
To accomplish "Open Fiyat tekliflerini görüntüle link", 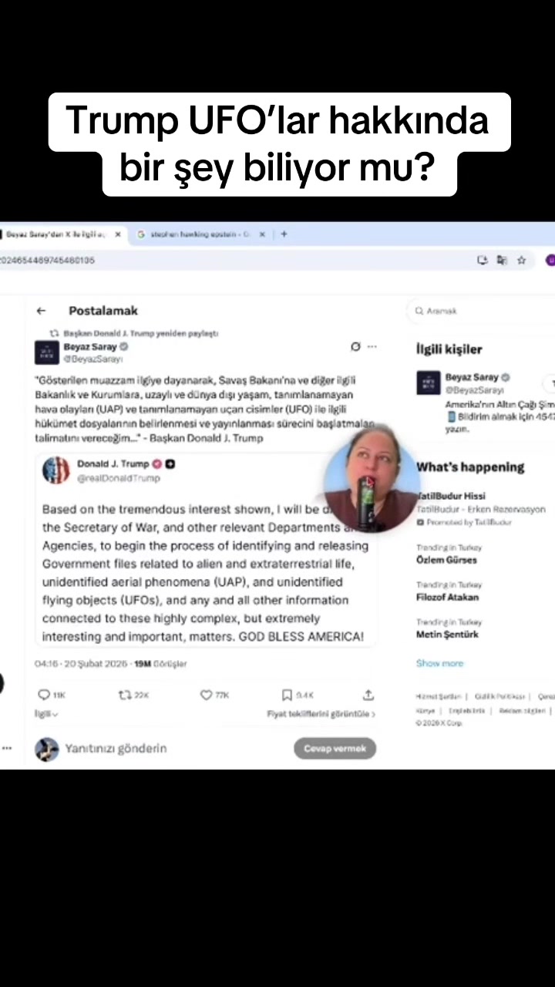I will tap(321, 714).
